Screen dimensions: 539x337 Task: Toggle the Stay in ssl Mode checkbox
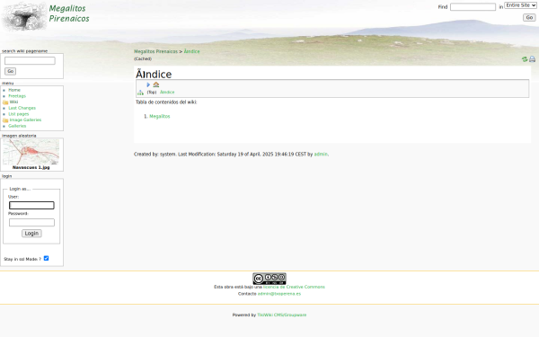pyautogui.click(x=46, y=258)
